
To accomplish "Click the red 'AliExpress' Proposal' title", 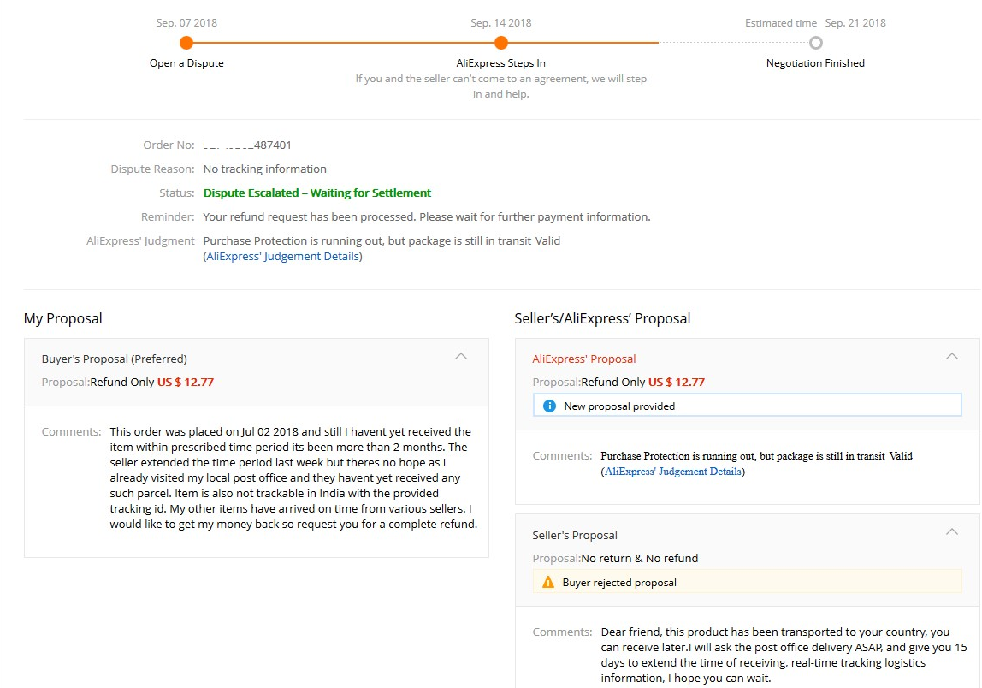I will point(583,359).
